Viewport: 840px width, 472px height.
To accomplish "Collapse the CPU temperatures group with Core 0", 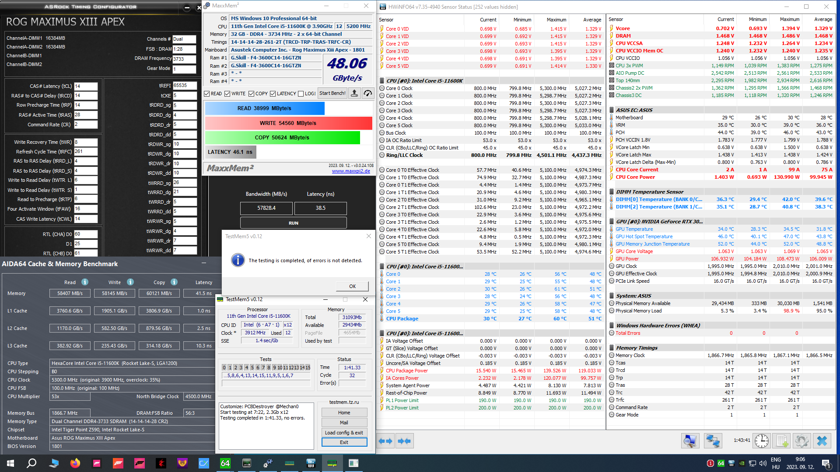I will (382, 267).
